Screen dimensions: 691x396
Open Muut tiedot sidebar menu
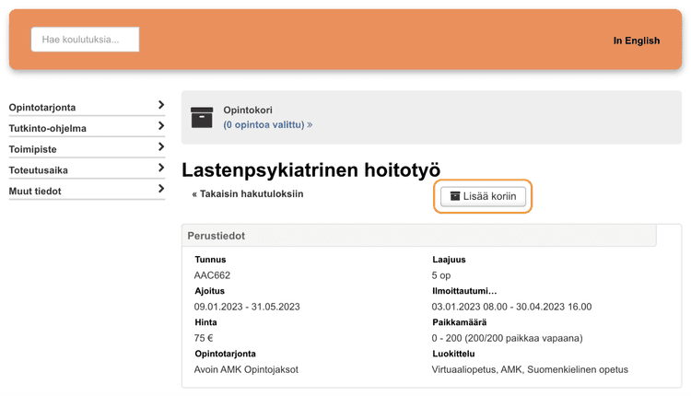click(x=87, y=191)
